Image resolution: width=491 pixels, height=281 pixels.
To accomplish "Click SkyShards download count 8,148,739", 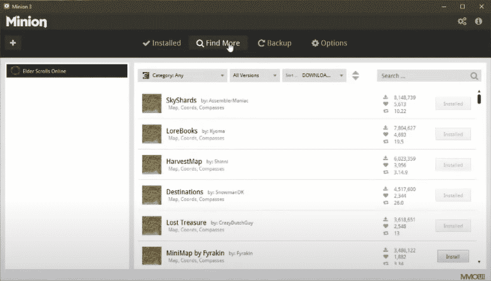I will coord(404,98).
